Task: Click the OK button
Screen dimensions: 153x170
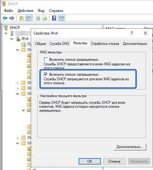Action: [x=90, y=161]
